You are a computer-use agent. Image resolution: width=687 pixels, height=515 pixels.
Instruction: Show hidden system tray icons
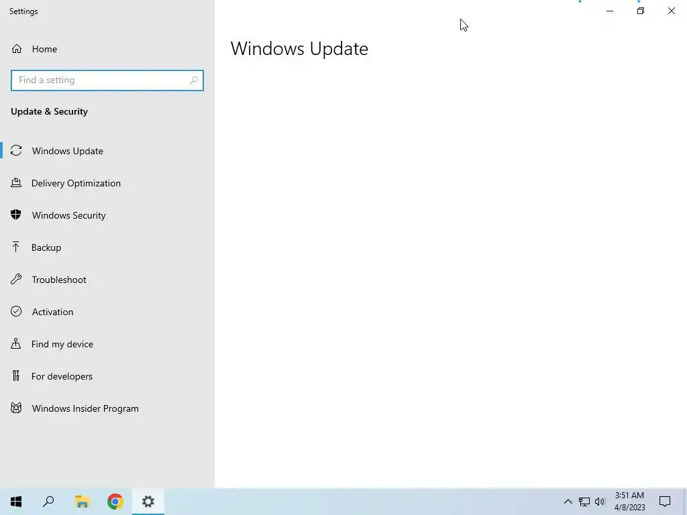point(568,502)
